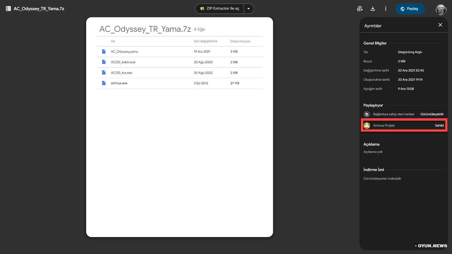Click the Sıkıştırılmış Arşiv type value
Screen dimensions: 452x254
410,52
